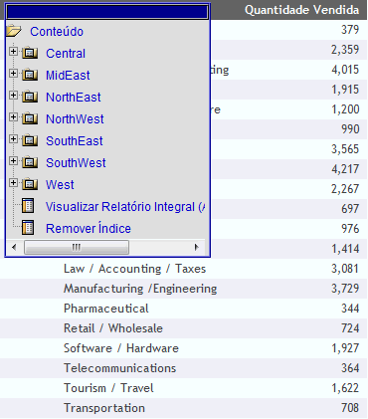Expand the SouthEast tree node
368x419 pixels.
(x=13, y=139)
